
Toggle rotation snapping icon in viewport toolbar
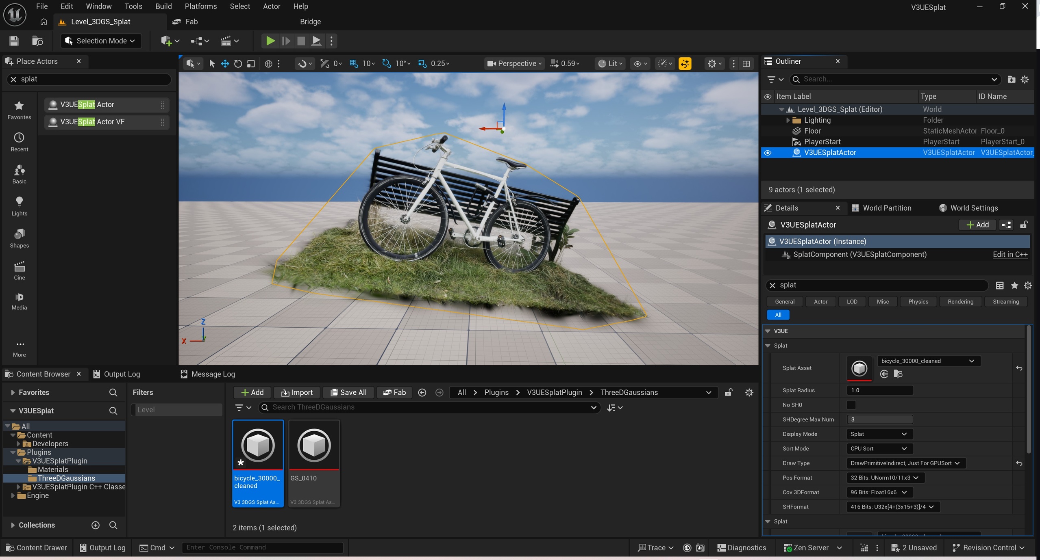tap(386, 63)
